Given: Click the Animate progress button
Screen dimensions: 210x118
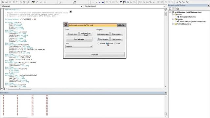Looking at the screenshot, I should (103, 34).
